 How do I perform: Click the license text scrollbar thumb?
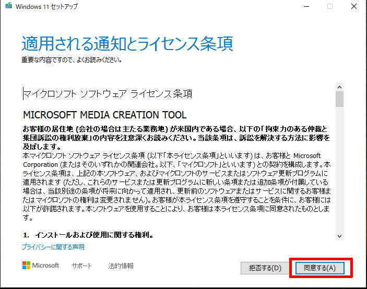pyautogui.click(x=340, y=99)
